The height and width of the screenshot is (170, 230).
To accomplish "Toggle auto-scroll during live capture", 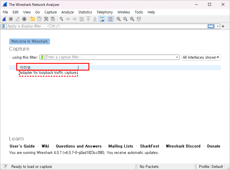I will (x=102, y=19).
